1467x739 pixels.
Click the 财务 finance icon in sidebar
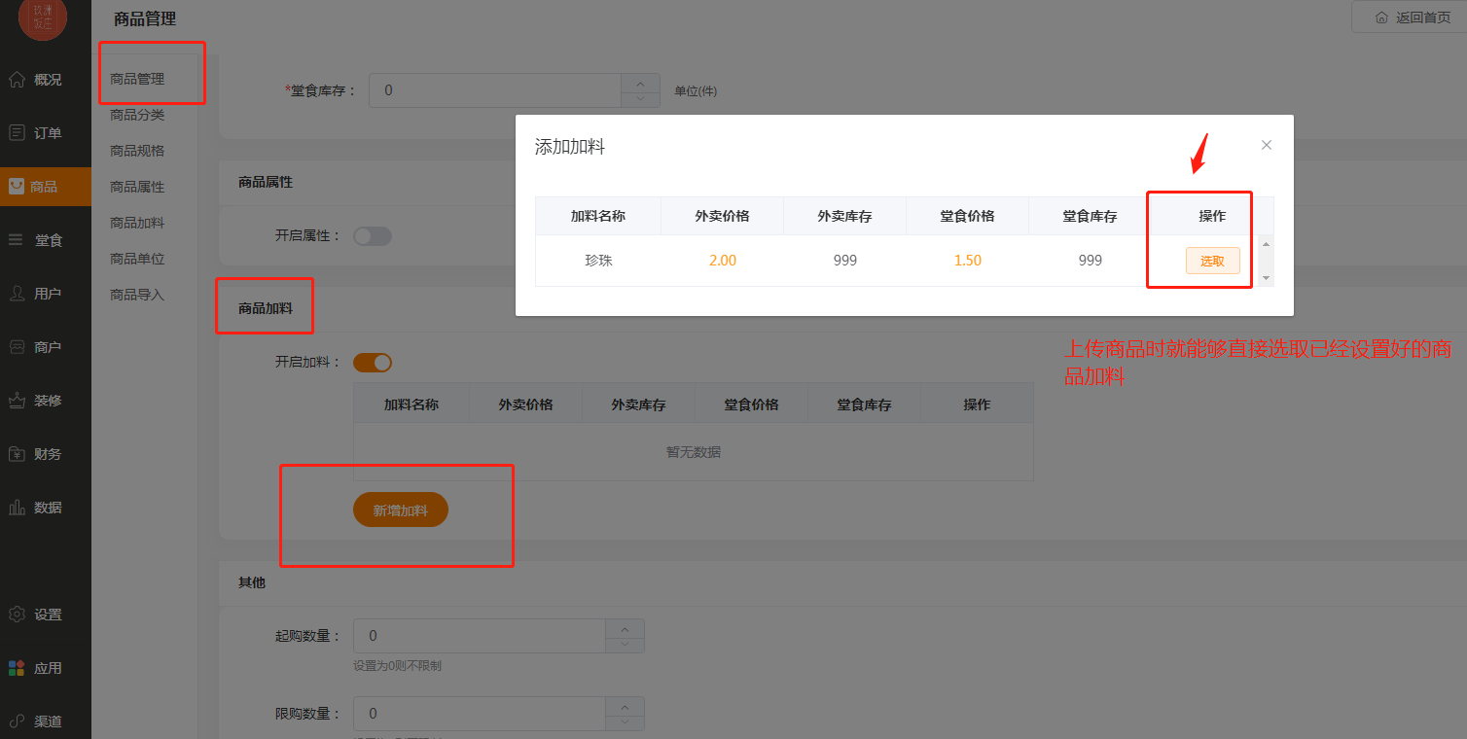17,454
